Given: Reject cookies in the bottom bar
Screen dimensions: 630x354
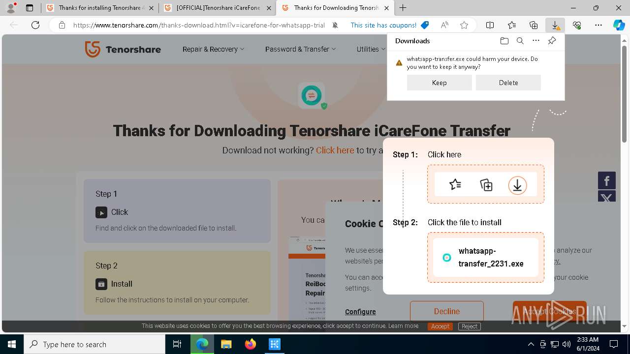Looking at the screenshot, I should pyautogui.click(x=469, y=326).
